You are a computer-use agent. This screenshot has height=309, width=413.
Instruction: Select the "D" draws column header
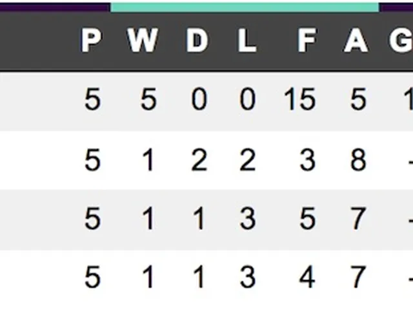click(197, 42)
